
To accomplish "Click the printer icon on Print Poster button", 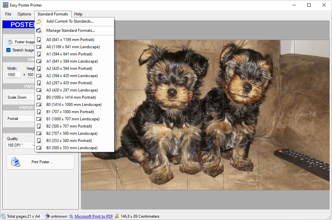I will (x=16, y=162).
